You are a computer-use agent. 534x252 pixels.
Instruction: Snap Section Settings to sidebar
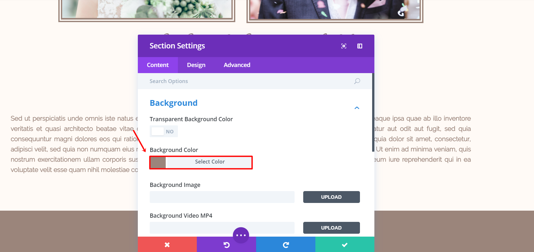click(x=360, y=46)
